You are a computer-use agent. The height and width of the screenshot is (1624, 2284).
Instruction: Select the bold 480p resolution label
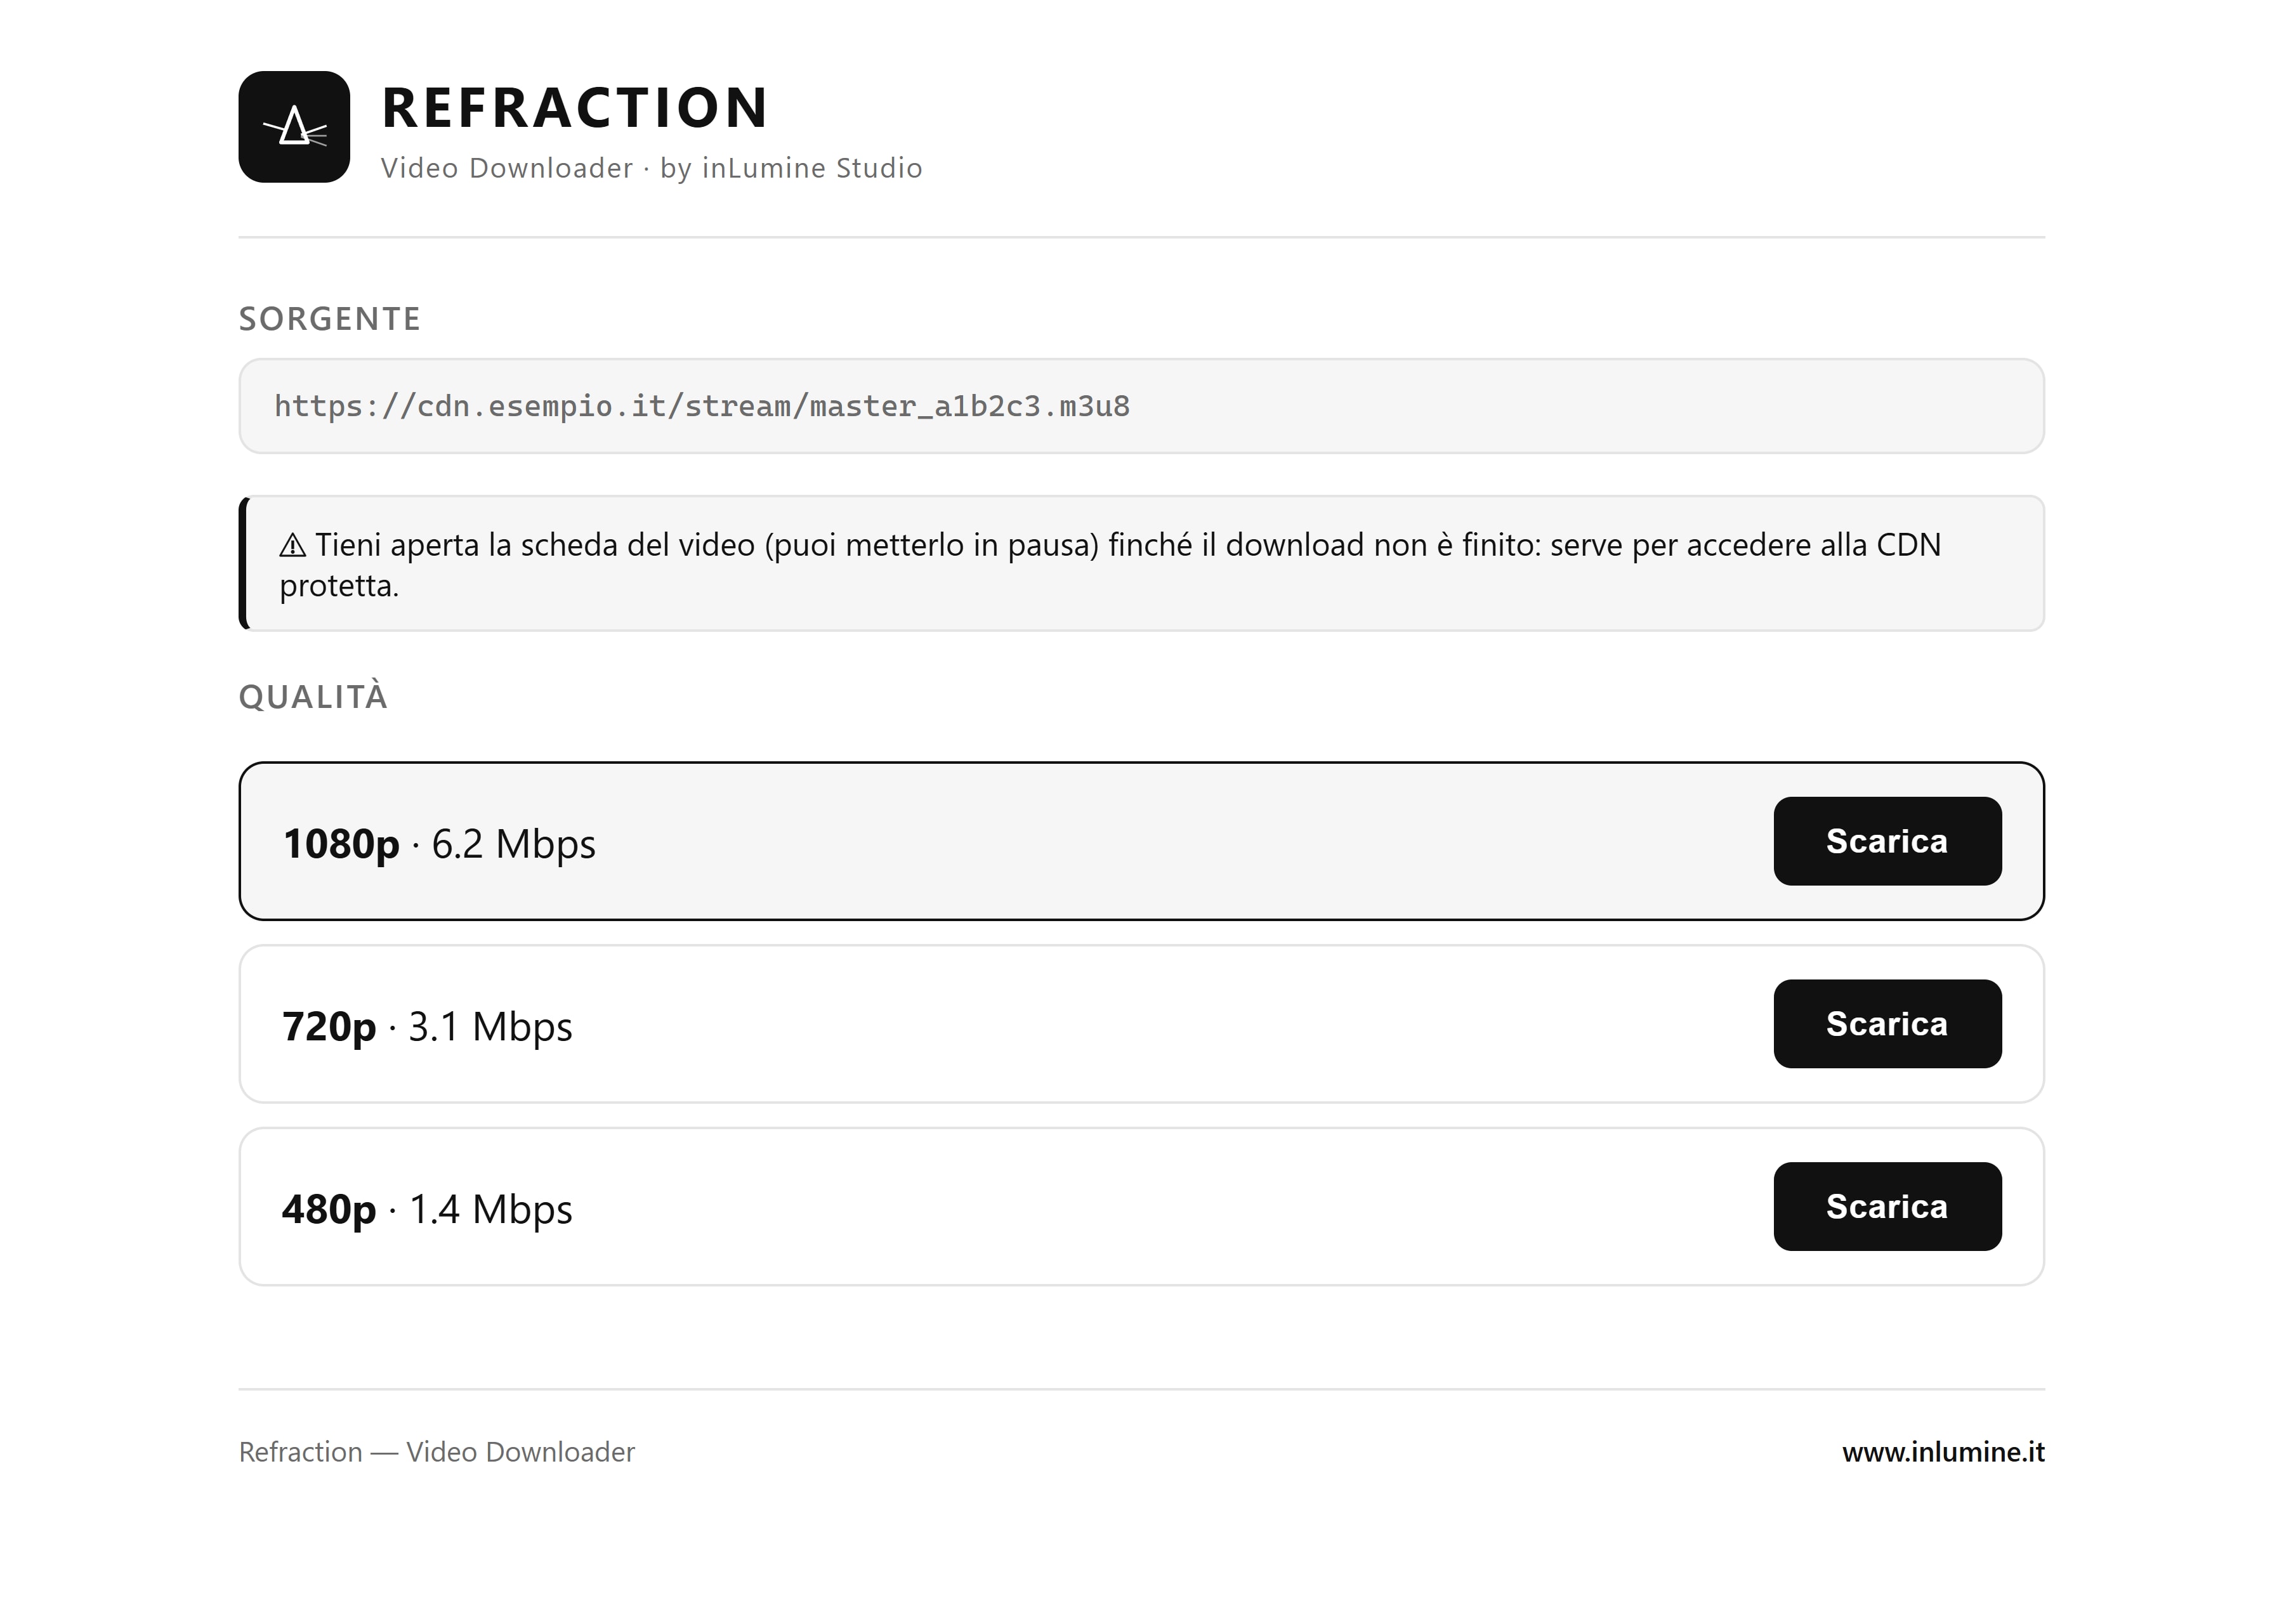pyautogui.click(x=329, y=1209)
